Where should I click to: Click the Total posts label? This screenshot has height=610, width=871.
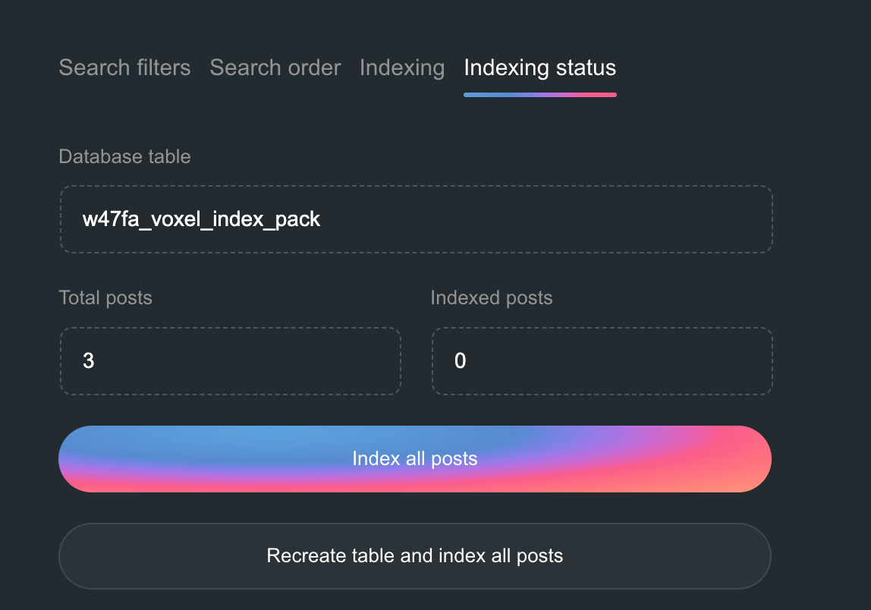[105, 298]
